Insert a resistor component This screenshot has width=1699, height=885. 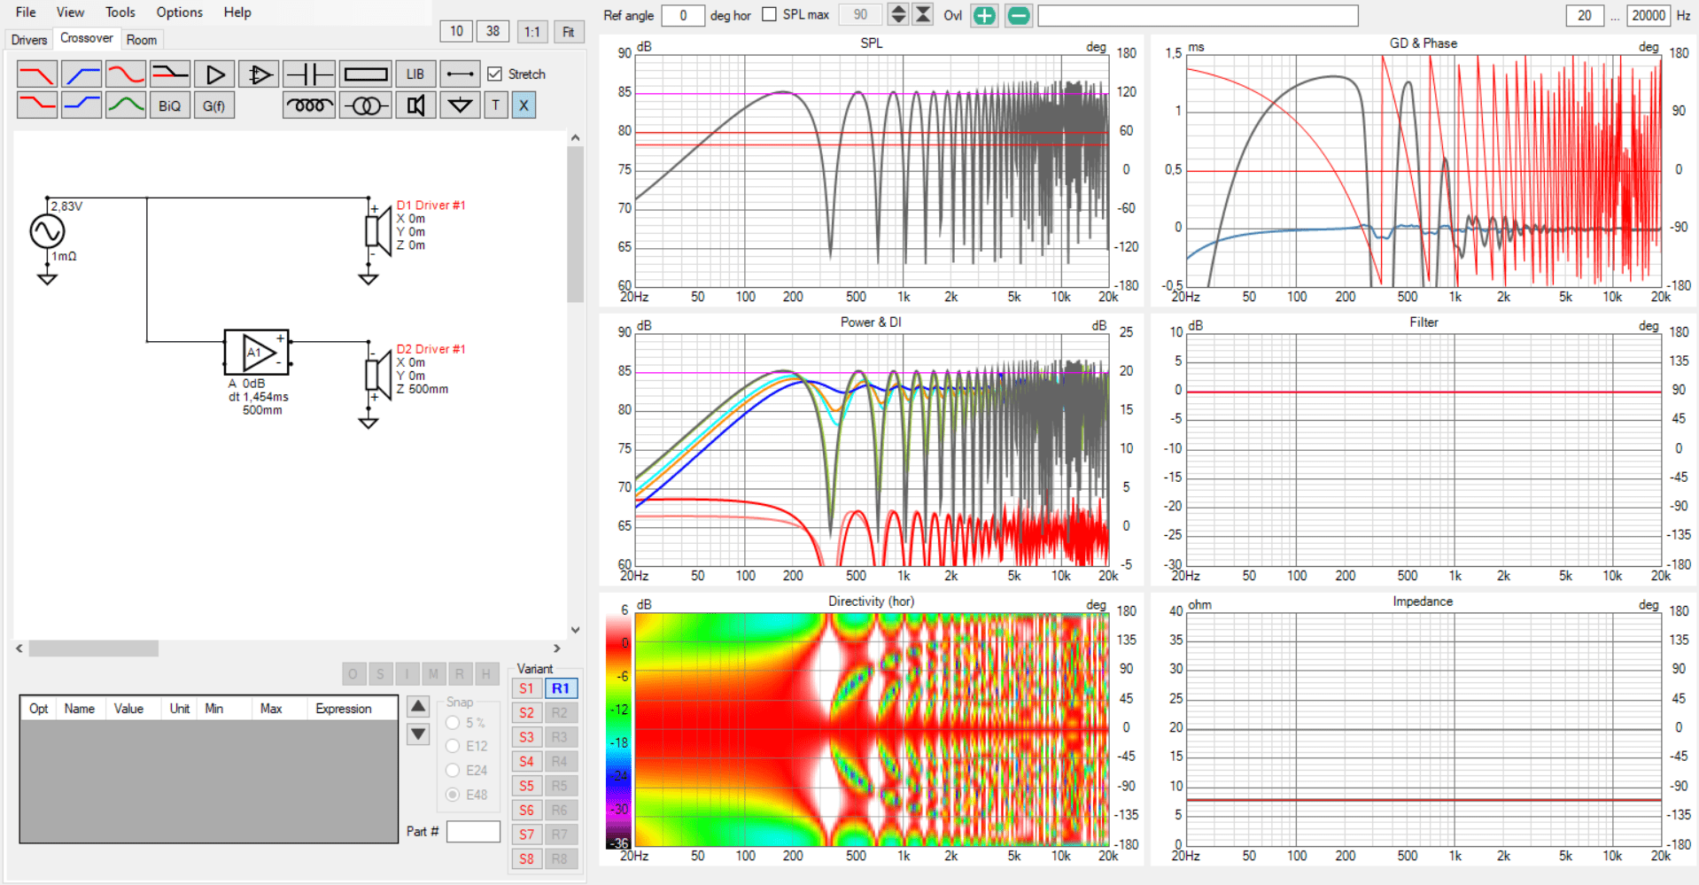[365, 74]
